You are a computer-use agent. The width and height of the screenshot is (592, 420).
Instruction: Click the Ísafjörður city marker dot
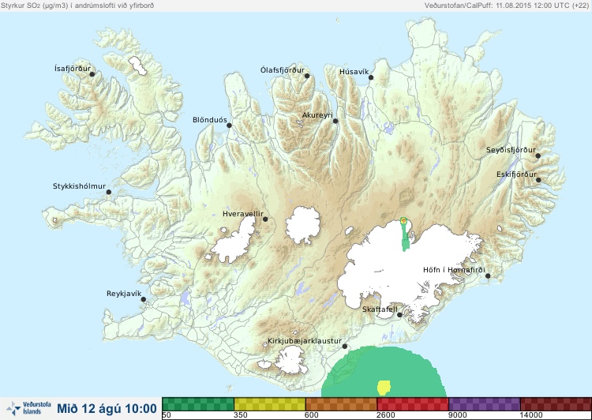pyautogui.click(x=92, y=74)
